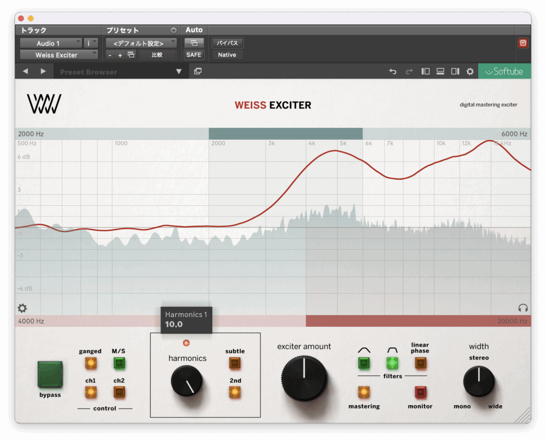Open the Preset Browser dropdown triangle
The width and height of the screenshot is (546, 441).
click(179, 71)
